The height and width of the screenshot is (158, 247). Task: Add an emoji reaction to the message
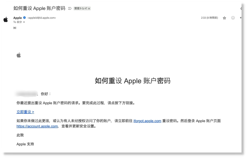click(x=233, y=18)
